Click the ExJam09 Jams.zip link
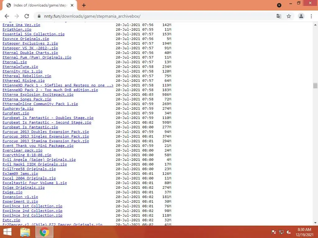Screen dimensions: 318x238 pos(20,174)
